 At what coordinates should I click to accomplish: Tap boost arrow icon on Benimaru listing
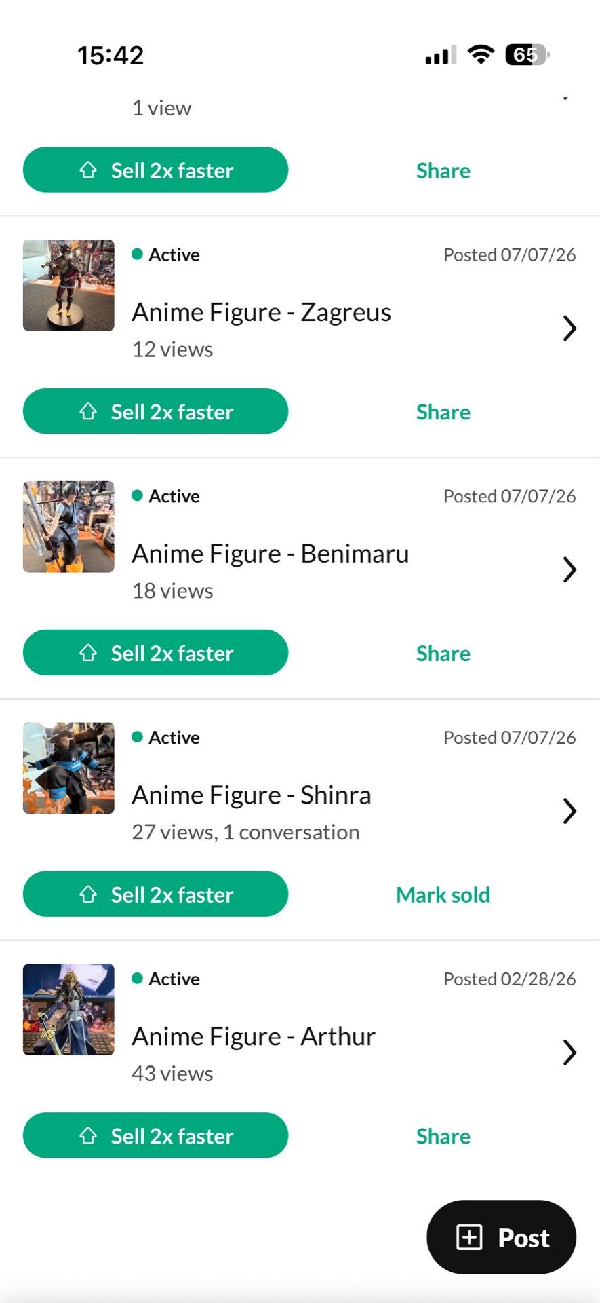(88, 653)
